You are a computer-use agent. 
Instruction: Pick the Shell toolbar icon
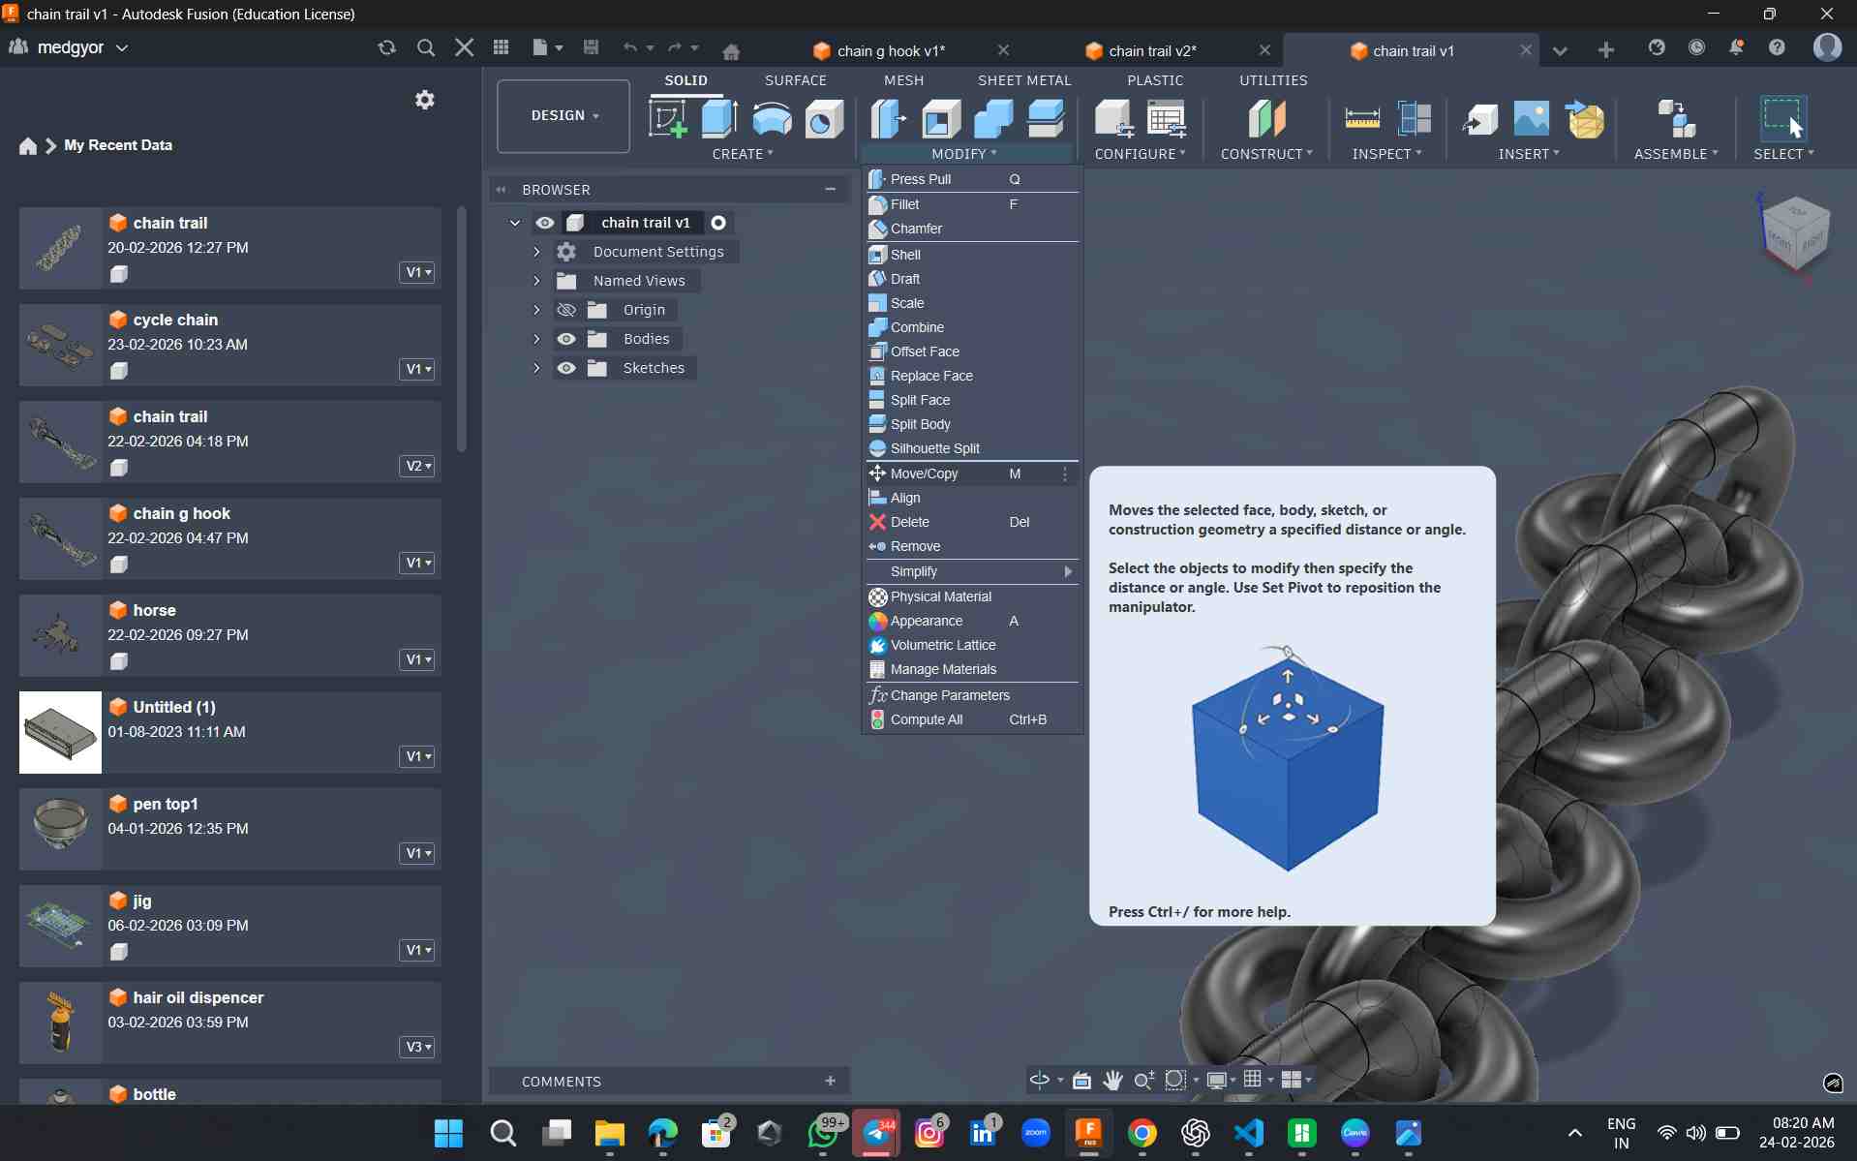point(940,119)
